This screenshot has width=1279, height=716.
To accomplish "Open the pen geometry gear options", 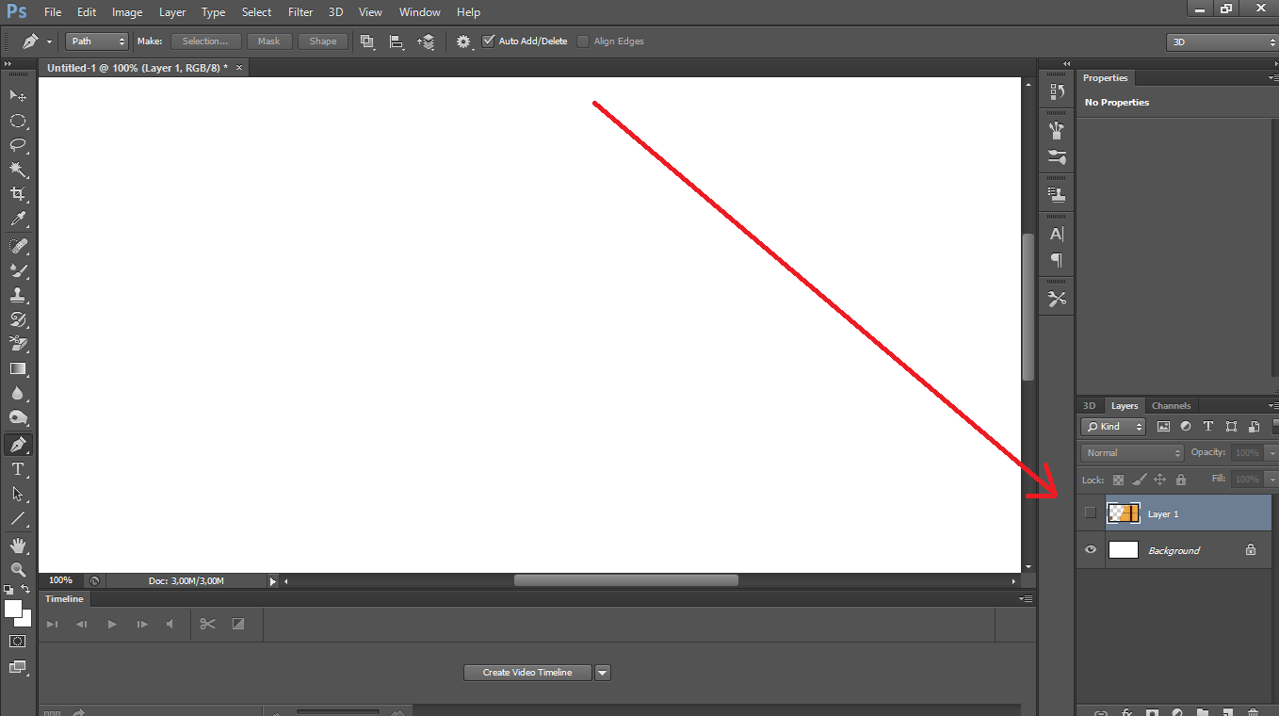I will [464, 41].
